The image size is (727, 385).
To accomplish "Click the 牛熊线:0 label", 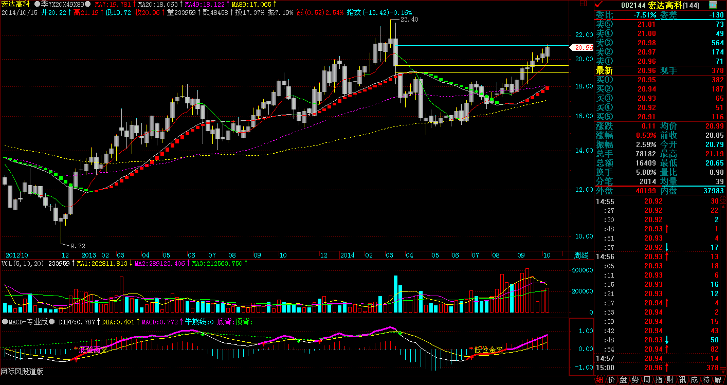I will pos(198,322).
